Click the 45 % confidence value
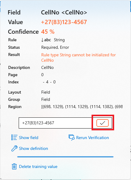The image size is (131, 180). 48,32
